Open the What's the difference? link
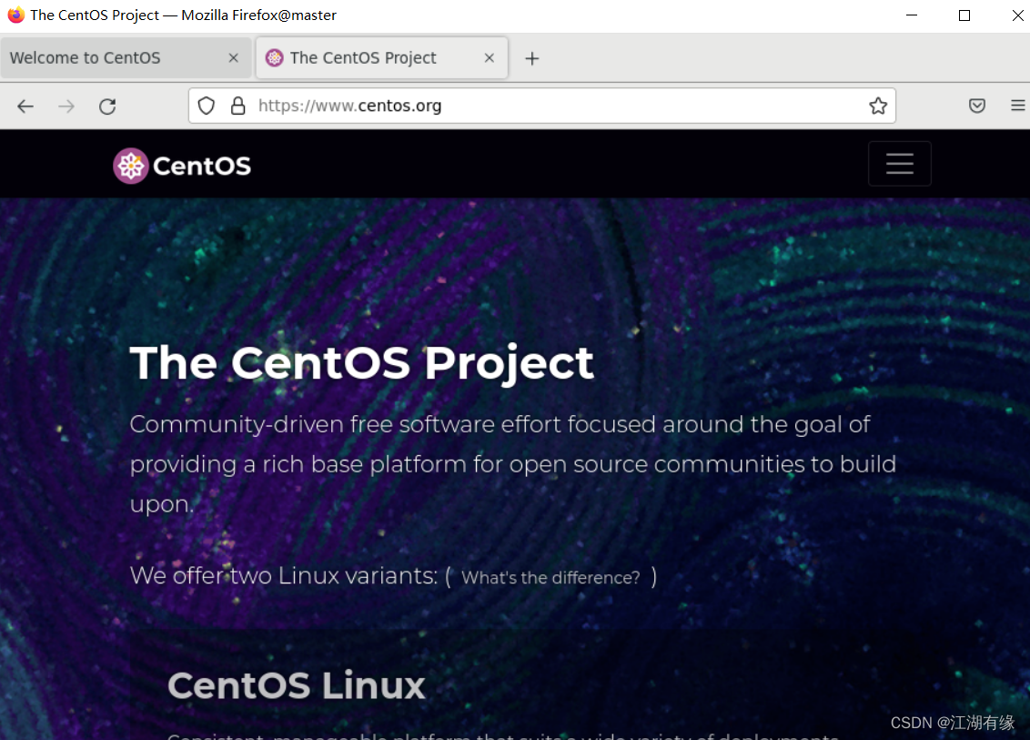Image resolution: width=1030 pixels, height=740 pixels. pos(550,578)
